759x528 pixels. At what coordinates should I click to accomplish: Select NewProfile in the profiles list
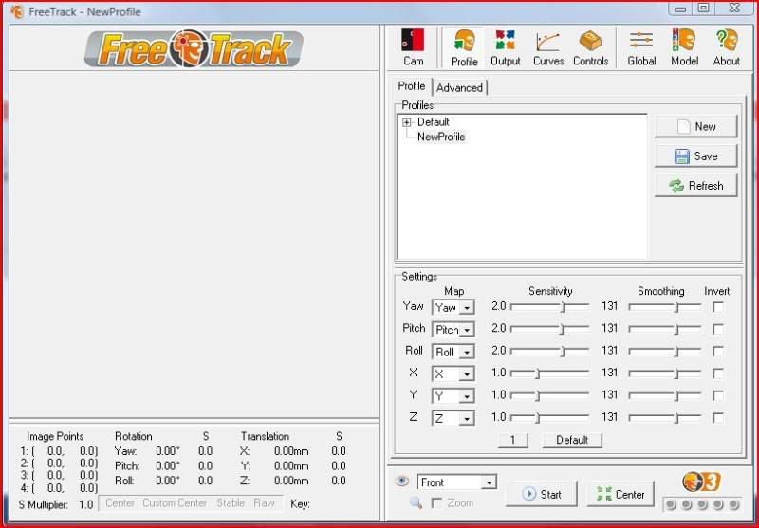coord(441,137)
